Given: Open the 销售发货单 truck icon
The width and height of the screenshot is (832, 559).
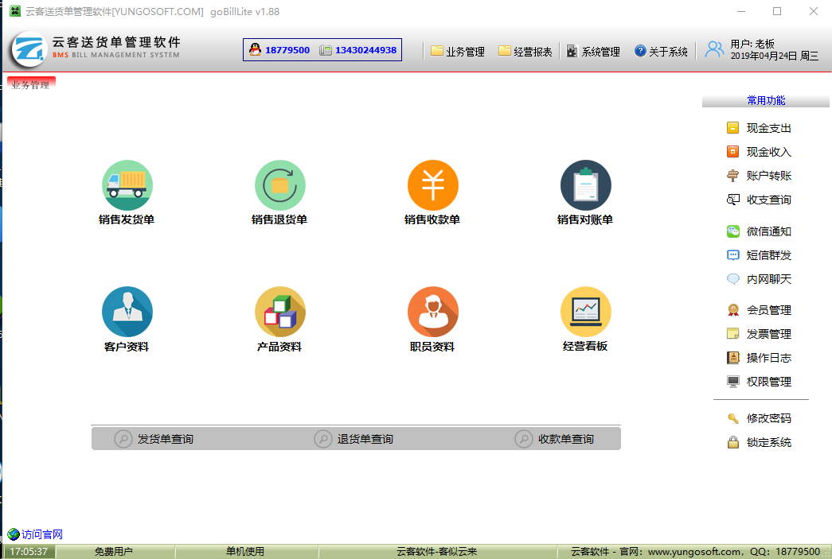Looking at the screenshot, I should click(x=127, y=185).
